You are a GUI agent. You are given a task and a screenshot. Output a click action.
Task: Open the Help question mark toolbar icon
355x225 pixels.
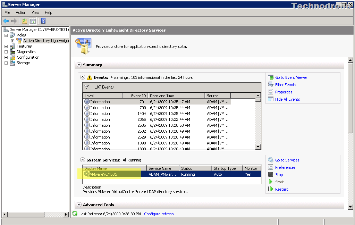pyautogui.click(x=43, y=21)
